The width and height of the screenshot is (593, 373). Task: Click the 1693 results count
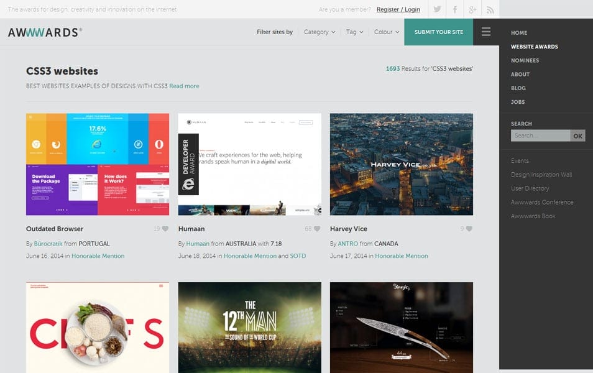[393, 69]
